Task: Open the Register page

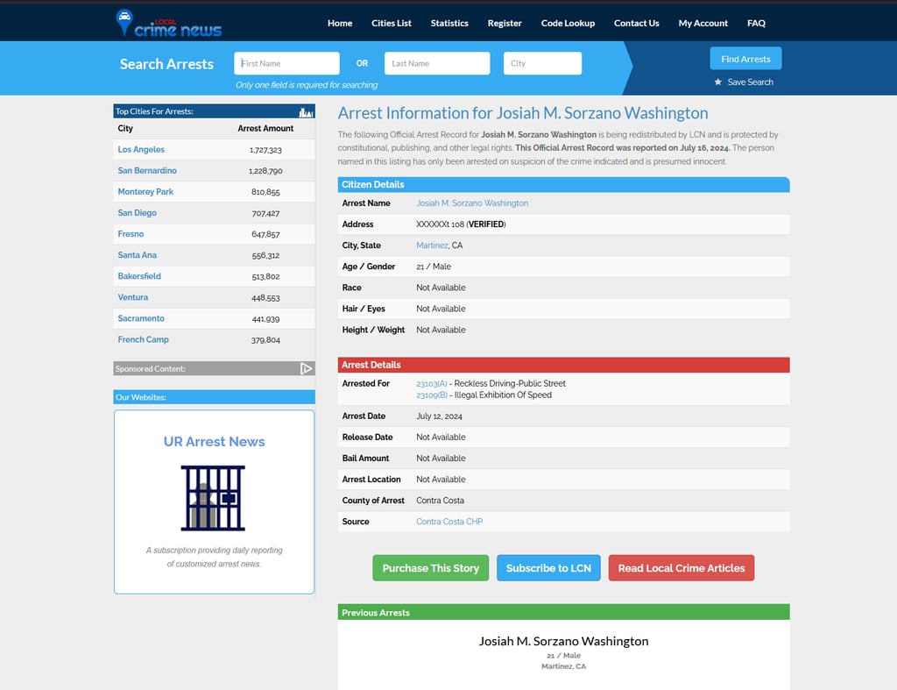Action: [x=505, y=23]
